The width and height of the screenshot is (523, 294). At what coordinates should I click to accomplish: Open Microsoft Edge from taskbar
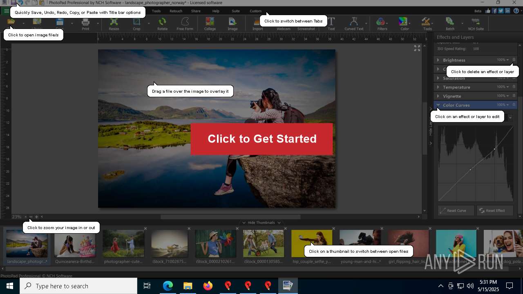coord(168,286)
